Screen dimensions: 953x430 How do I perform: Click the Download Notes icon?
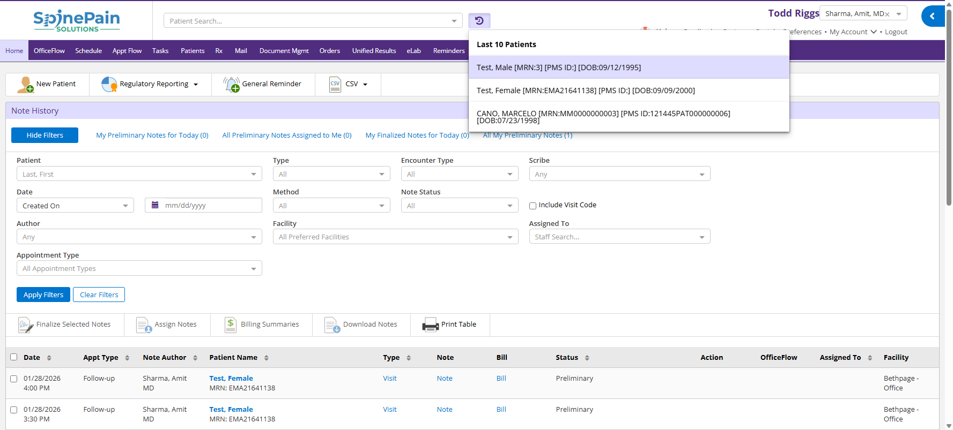332,325
